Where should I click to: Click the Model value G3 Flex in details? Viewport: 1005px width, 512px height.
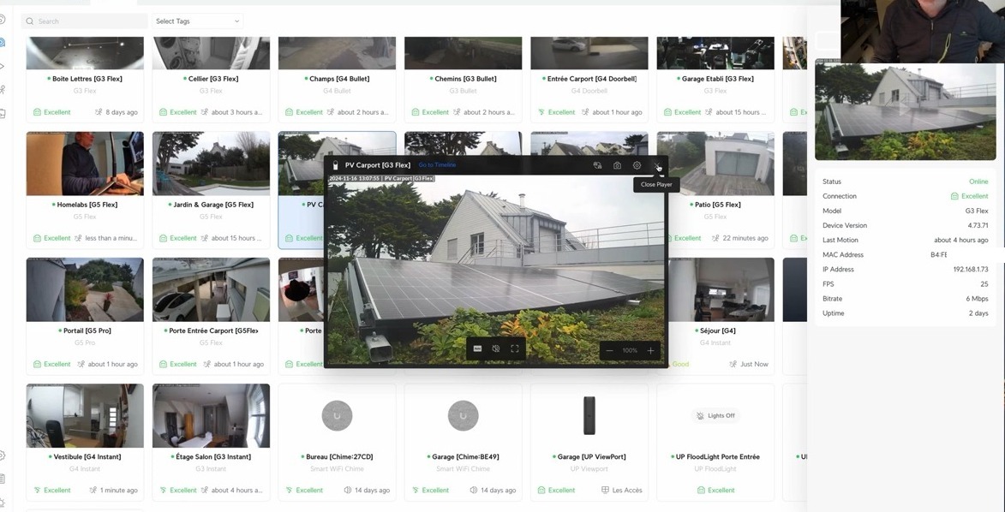pyautogui.click(x=977, y=211)
